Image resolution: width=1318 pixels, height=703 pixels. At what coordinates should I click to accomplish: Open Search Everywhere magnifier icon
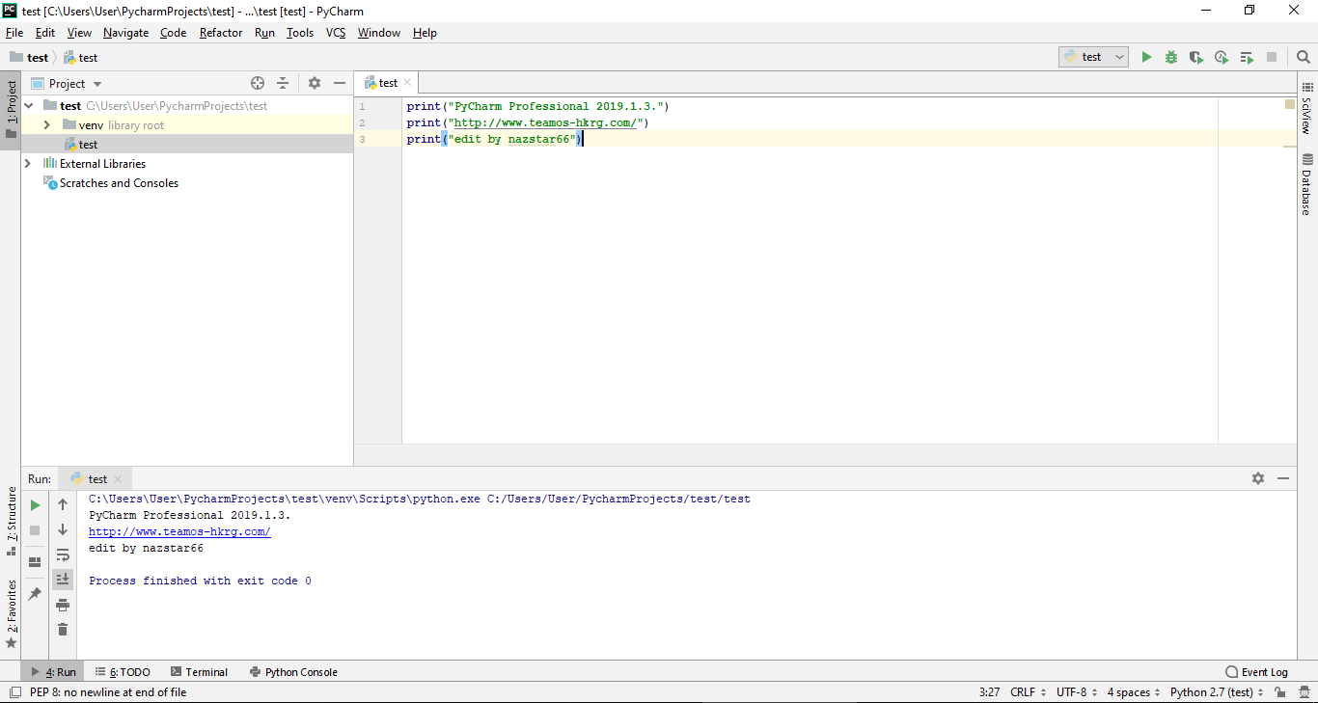1303,58
